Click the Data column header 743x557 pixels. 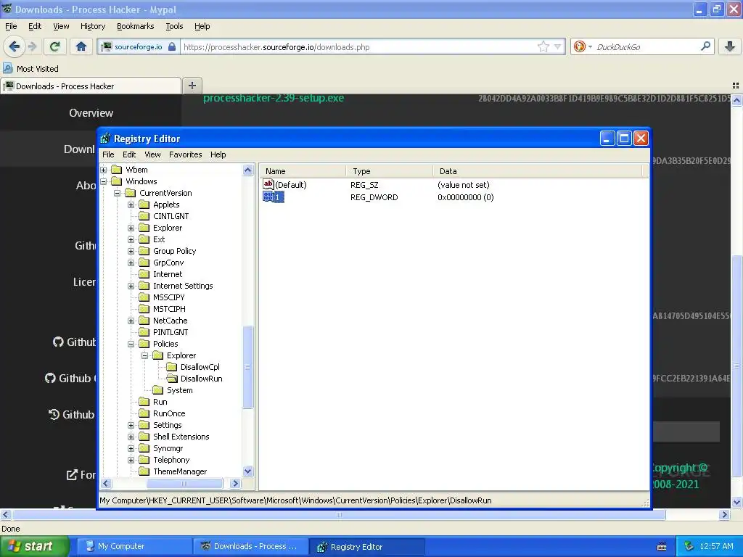pyautogui.click(x=537, y=171)
